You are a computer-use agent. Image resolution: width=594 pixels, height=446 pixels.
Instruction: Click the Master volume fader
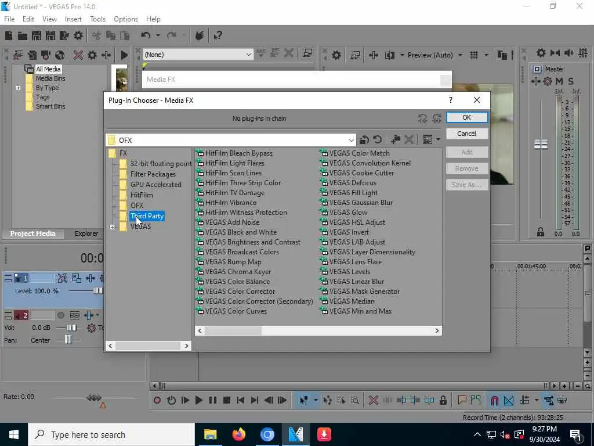[x=541, y=144]
